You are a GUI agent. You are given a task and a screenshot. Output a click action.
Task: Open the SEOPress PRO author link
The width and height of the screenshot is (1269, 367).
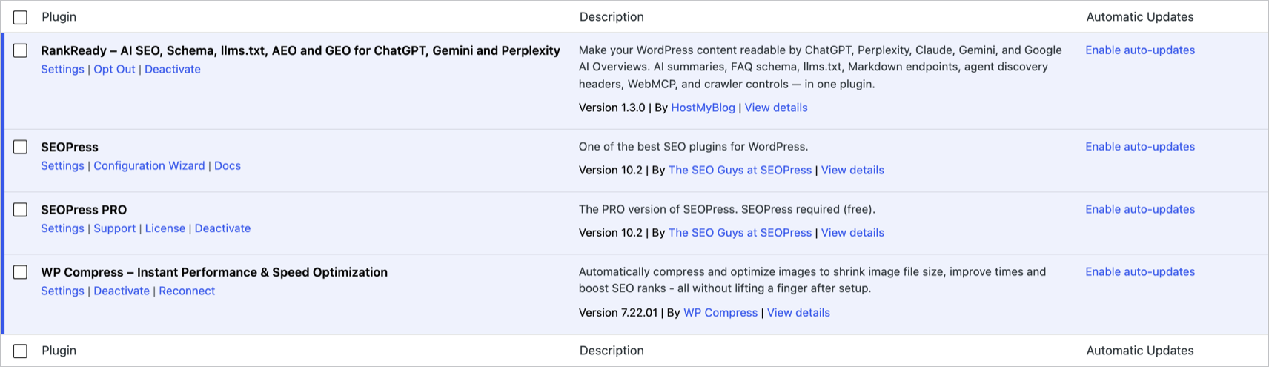(x=740, y=233)
